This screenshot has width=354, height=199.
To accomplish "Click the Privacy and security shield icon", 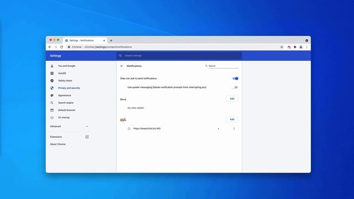I will pyautogui.click(x=52, y=88).
